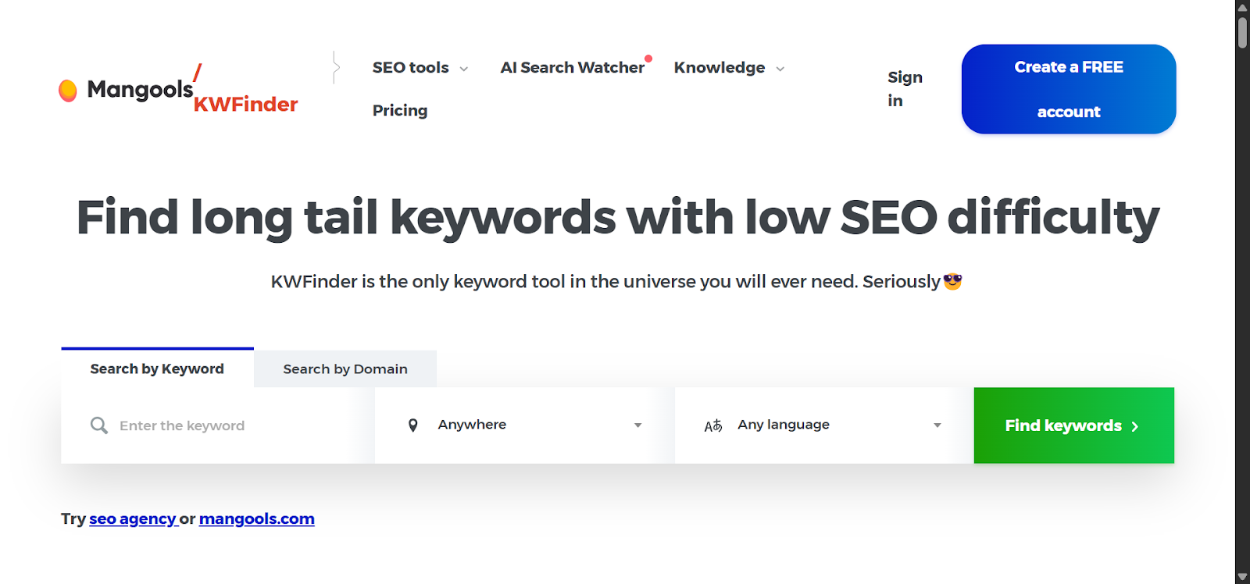Click the scrollbar down arrow
1250x584 pixels.
pos(1241,577)
